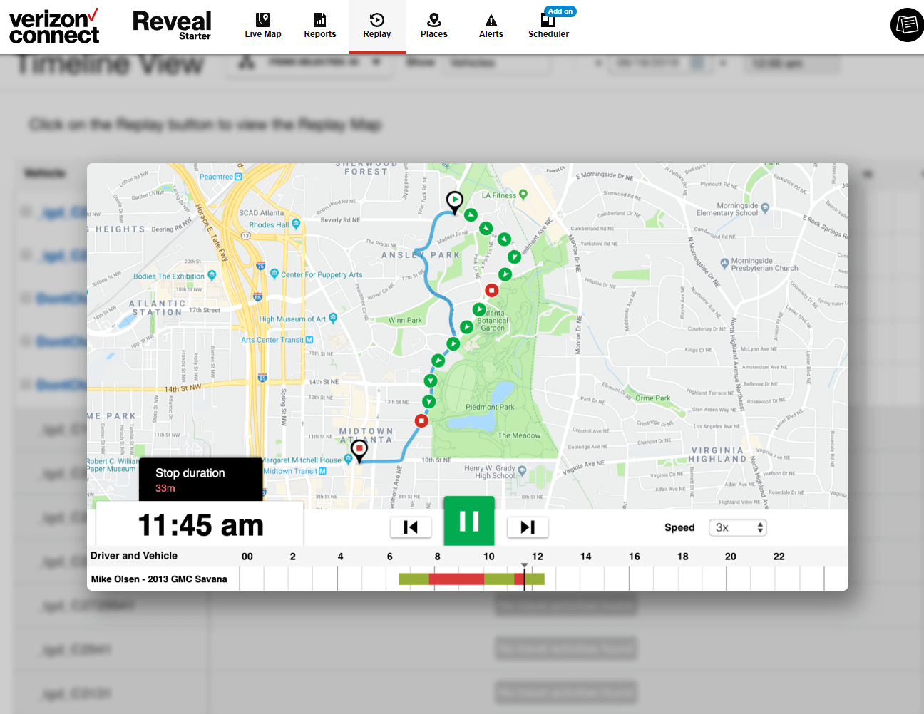Click the route end marker at Midtown
This screenshot has width=924, height=714.
point(359,450)
